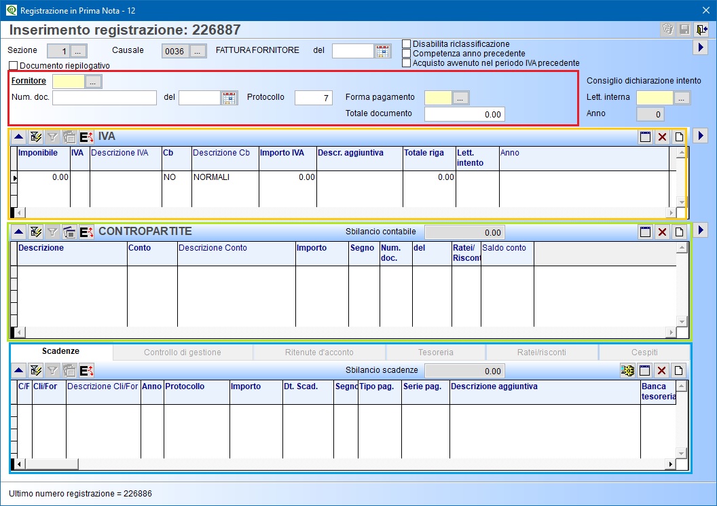The height and width of the screenshot is (506, 717).
Task: Click the save floppy disk icon
Action: click(684, 29)
